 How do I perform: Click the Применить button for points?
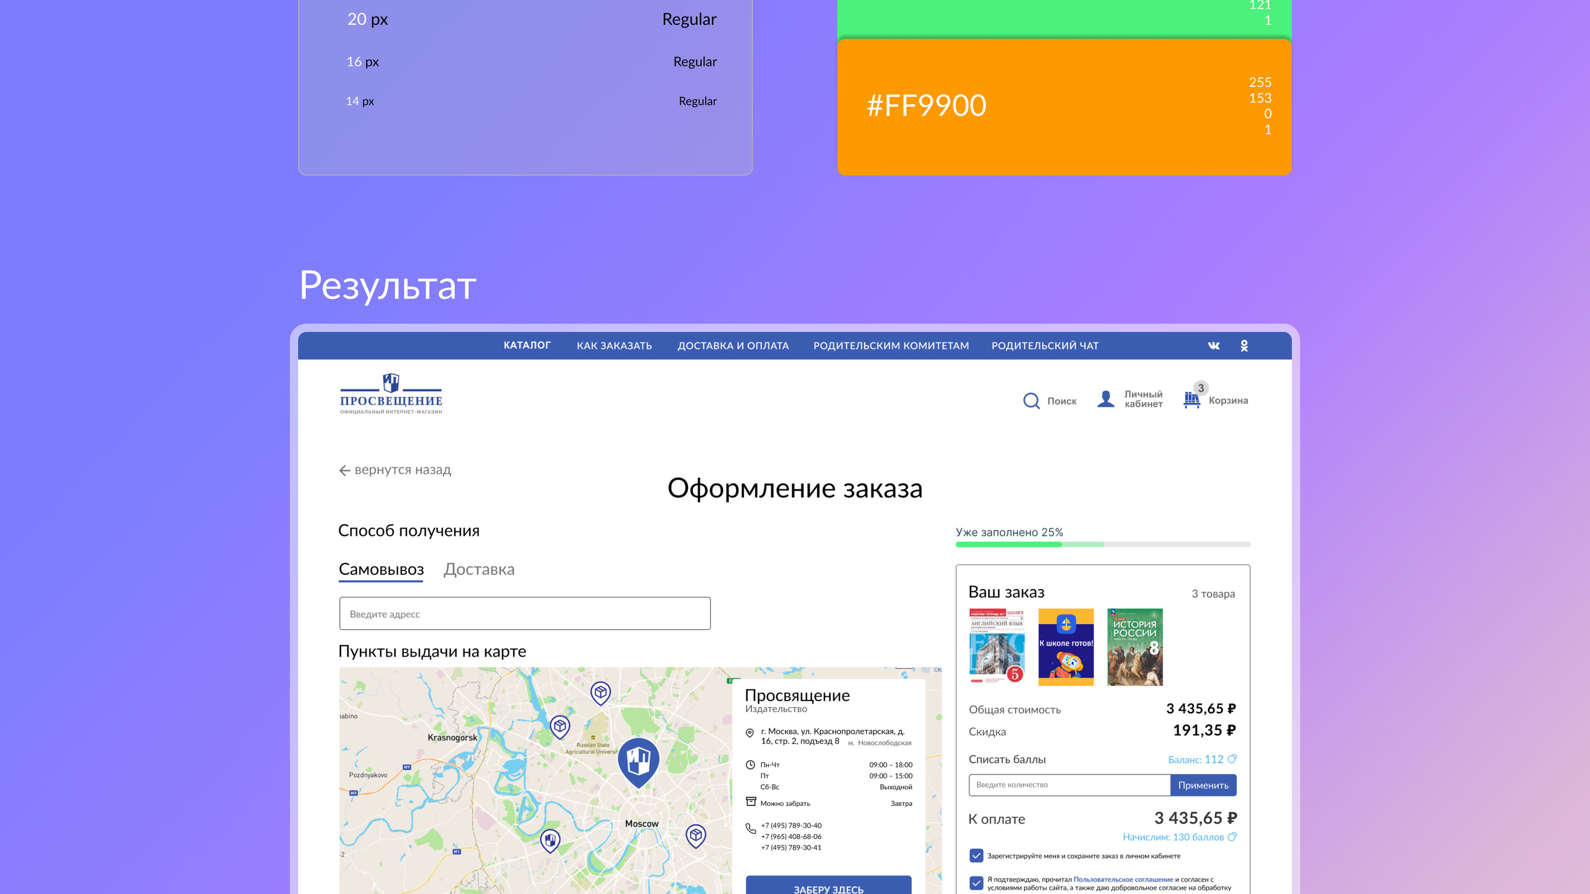pyautogui.click(x=1203, y=785)
